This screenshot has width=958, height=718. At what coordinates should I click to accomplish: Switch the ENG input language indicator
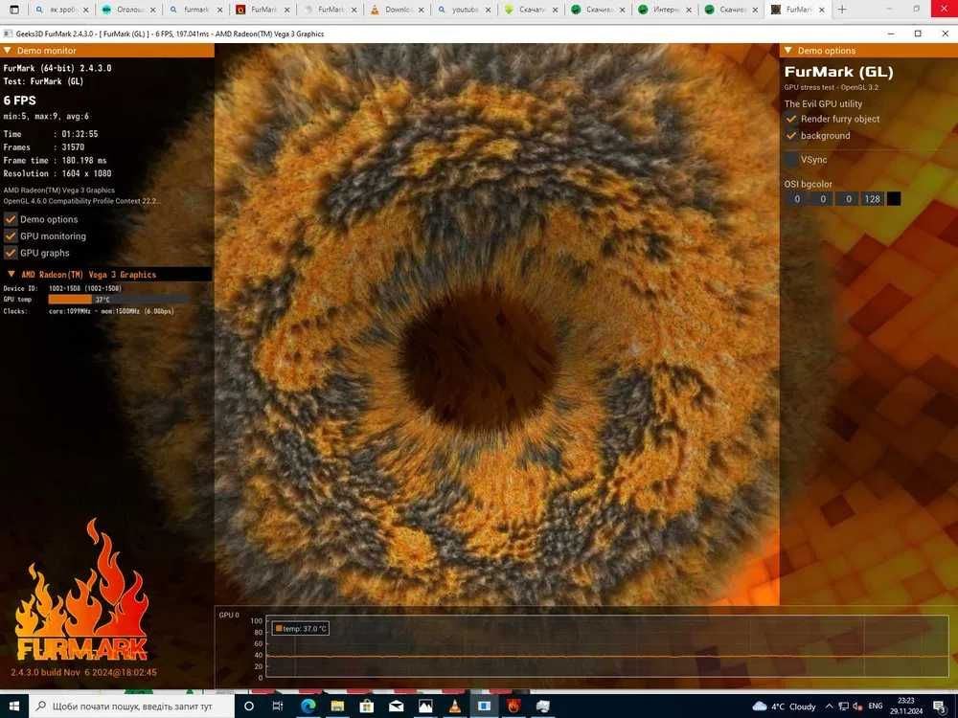pos(876,707)
